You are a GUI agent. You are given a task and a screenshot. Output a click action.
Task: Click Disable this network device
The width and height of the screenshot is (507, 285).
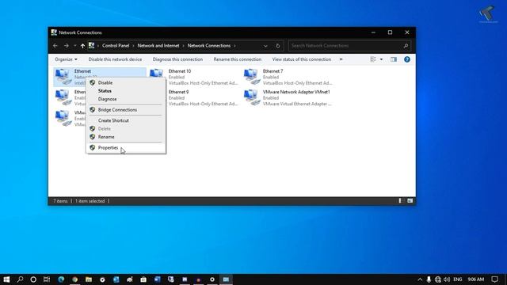click(x=115, y=59)
